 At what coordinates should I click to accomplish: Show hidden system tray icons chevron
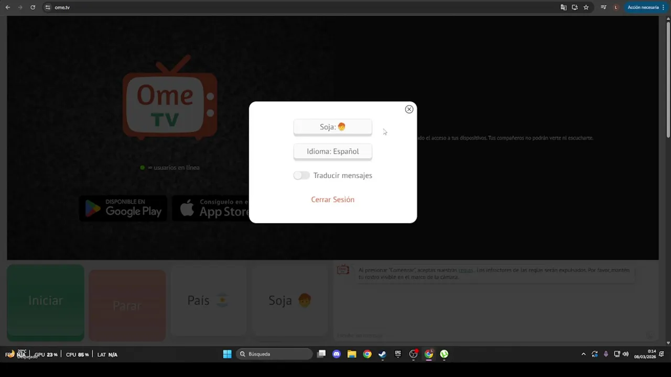[x=583, y=354]
